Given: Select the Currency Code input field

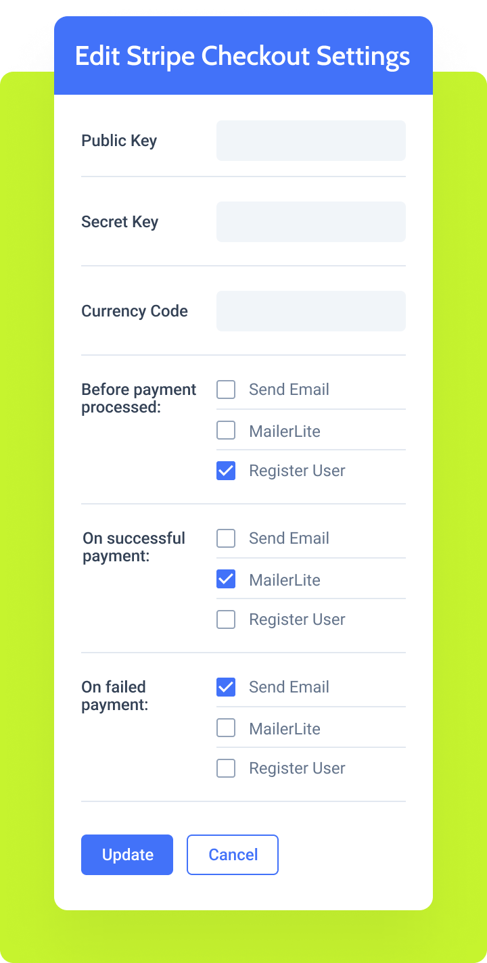Looking at the screenshot, I should 310,311.
